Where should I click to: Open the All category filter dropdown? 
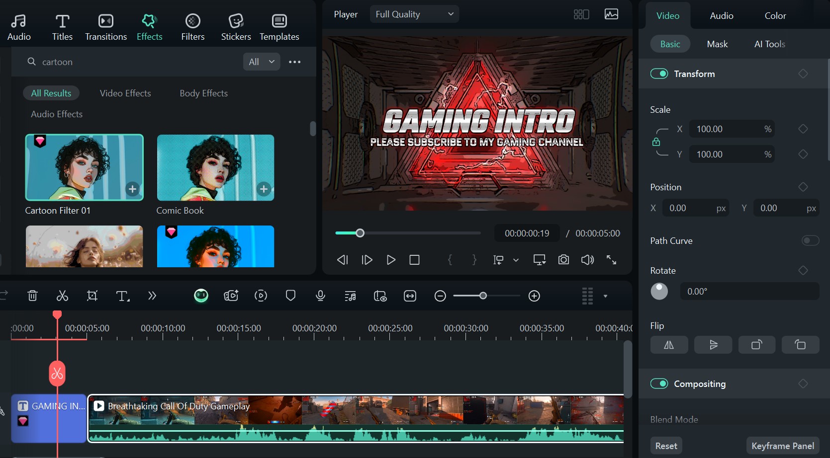(x=262, y=62)
